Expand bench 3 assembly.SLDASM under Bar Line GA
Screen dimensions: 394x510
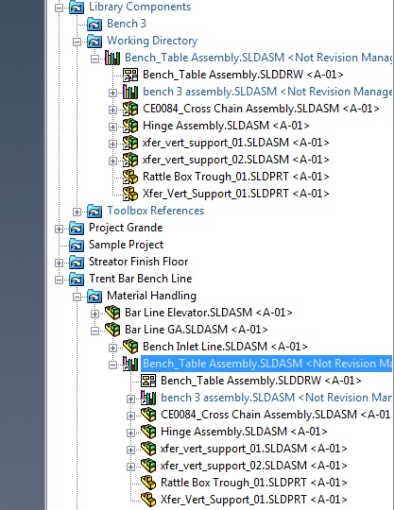click(x=130, y=399)
